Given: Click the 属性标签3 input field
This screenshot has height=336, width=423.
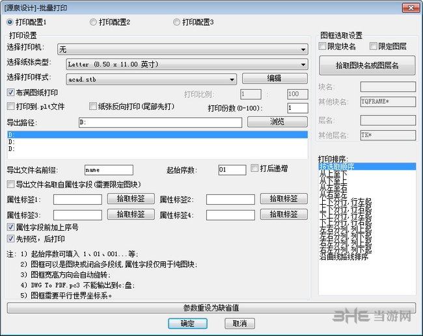Looking at the screenshot, I should tap(77, 215).
